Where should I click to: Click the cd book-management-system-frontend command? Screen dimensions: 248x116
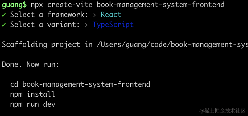tap(80, 84)
